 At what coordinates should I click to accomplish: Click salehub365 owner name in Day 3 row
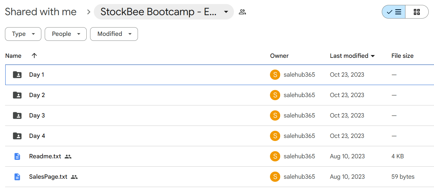click(x=299, y=115)
